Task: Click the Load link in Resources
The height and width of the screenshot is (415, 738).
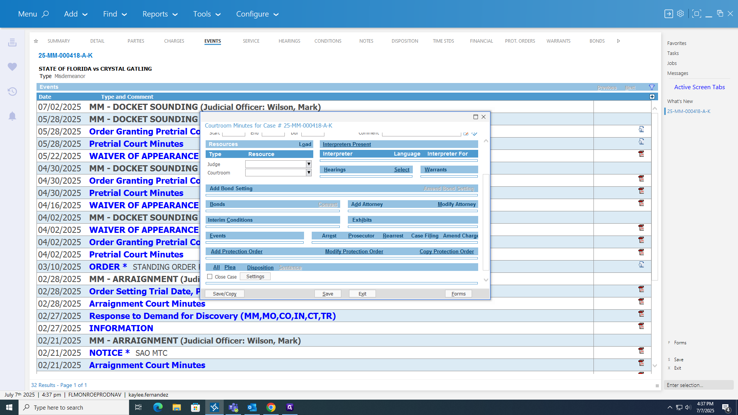Action: 305,144
